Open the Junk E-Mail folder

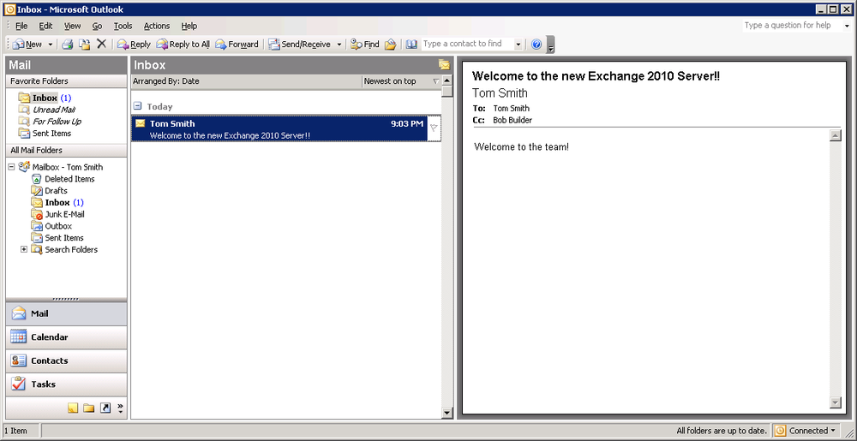tap(58, 214)
